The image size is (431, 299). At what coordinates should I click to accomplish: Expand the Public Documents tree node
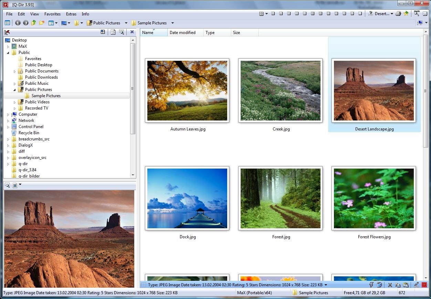15,71
